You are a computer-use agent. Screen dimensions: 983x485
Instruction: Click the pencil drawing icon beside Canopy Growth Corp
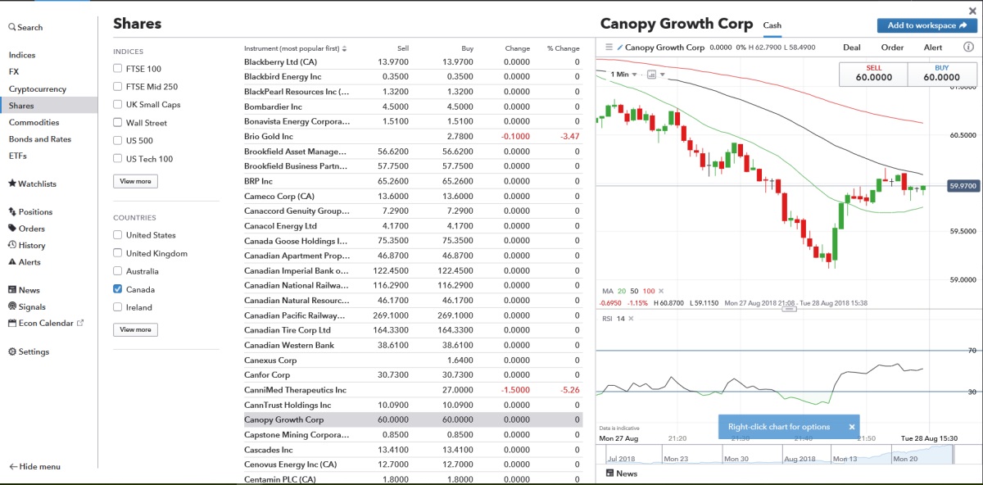click(620, 48)
